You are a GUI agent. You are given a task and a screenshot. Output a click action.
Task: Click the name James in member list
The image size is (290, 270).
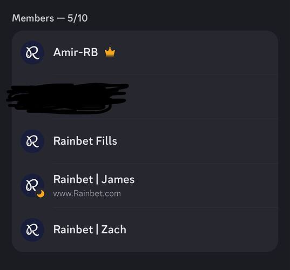[118, 180]
